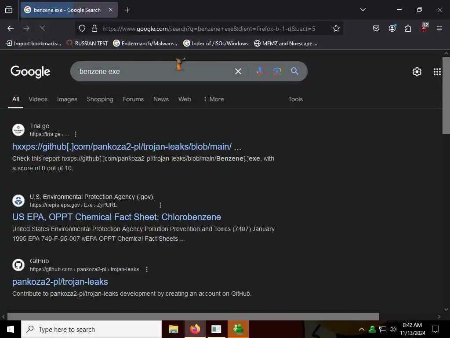Switch to the Web tab
The image size is (450, 338).
(185, 99)
